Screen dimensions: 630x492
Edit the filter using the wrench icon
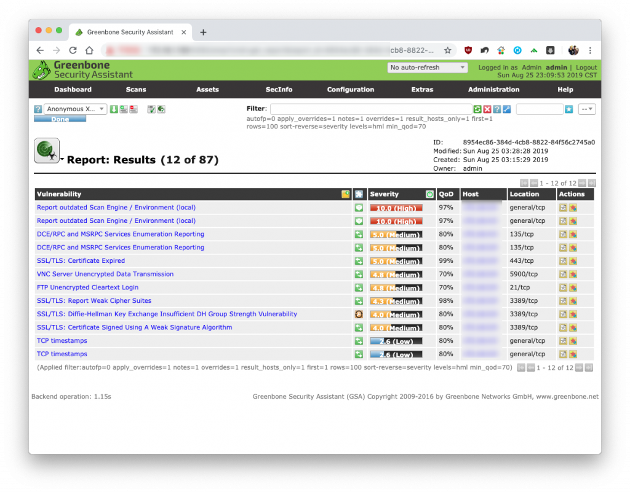[507, 109]
